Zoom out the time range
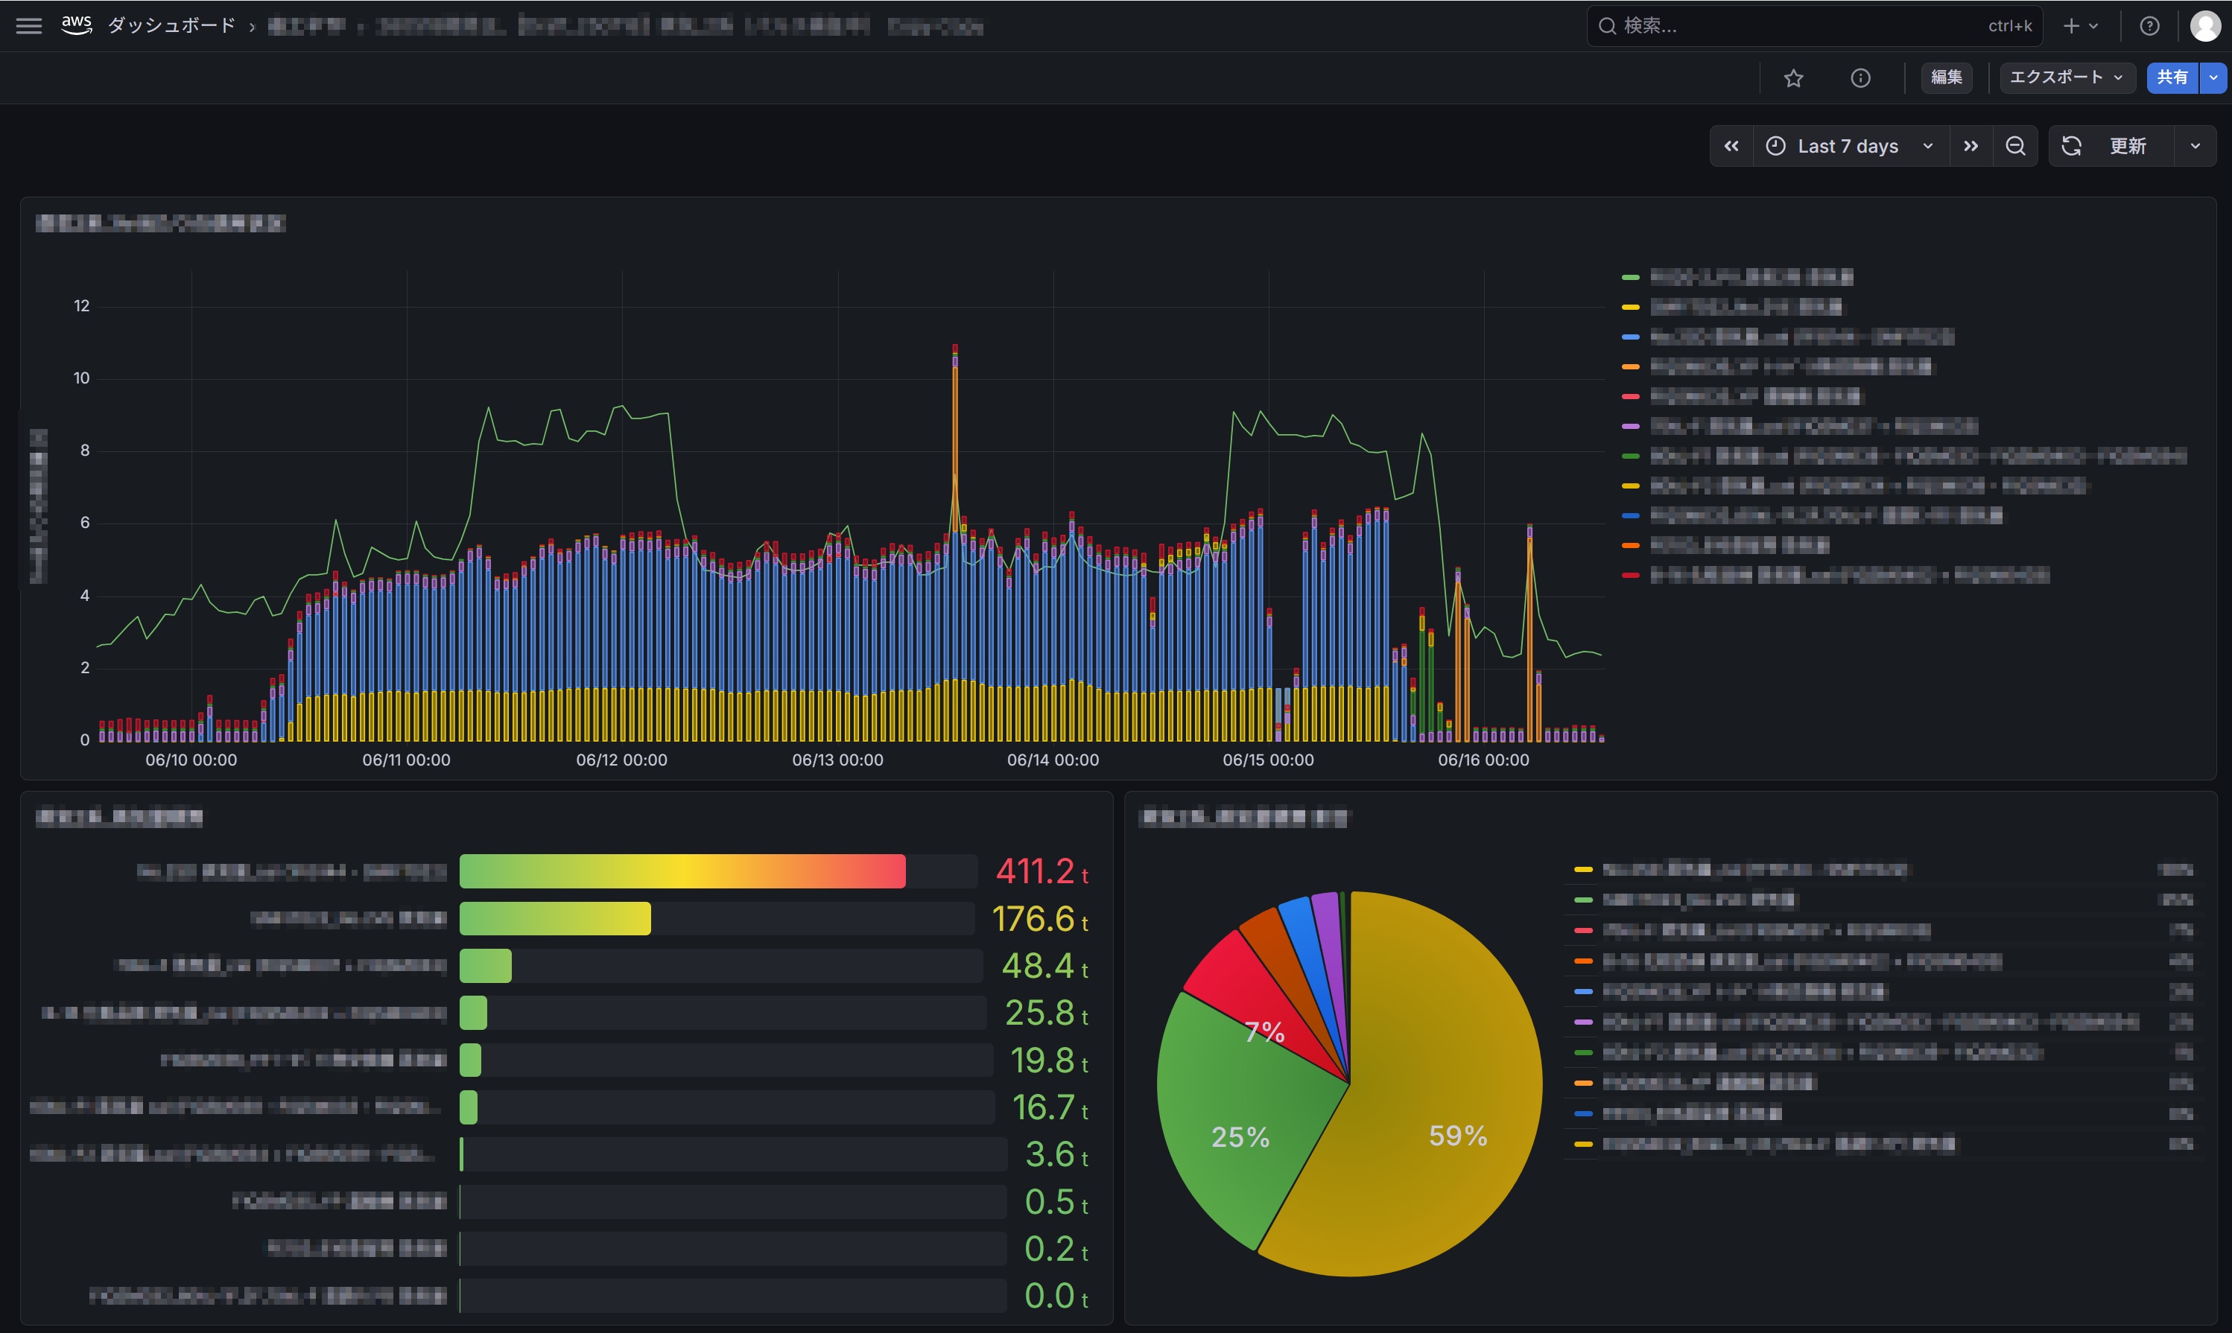The height and width of the screenshot is (1333, 2232). [2015, 147]
